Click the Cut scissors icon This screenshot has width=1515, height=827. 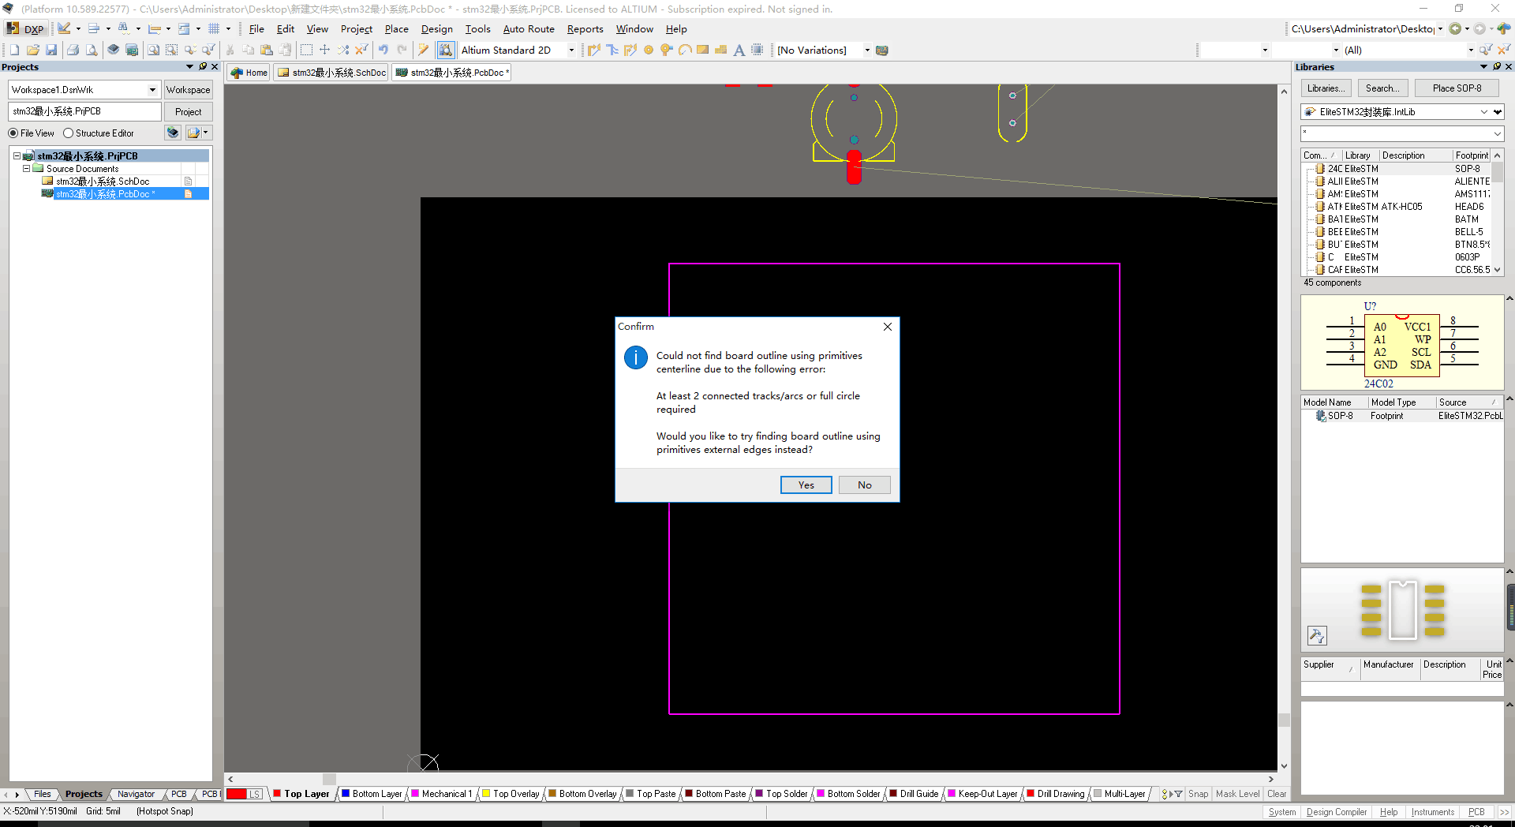click(x=230, y=50)
